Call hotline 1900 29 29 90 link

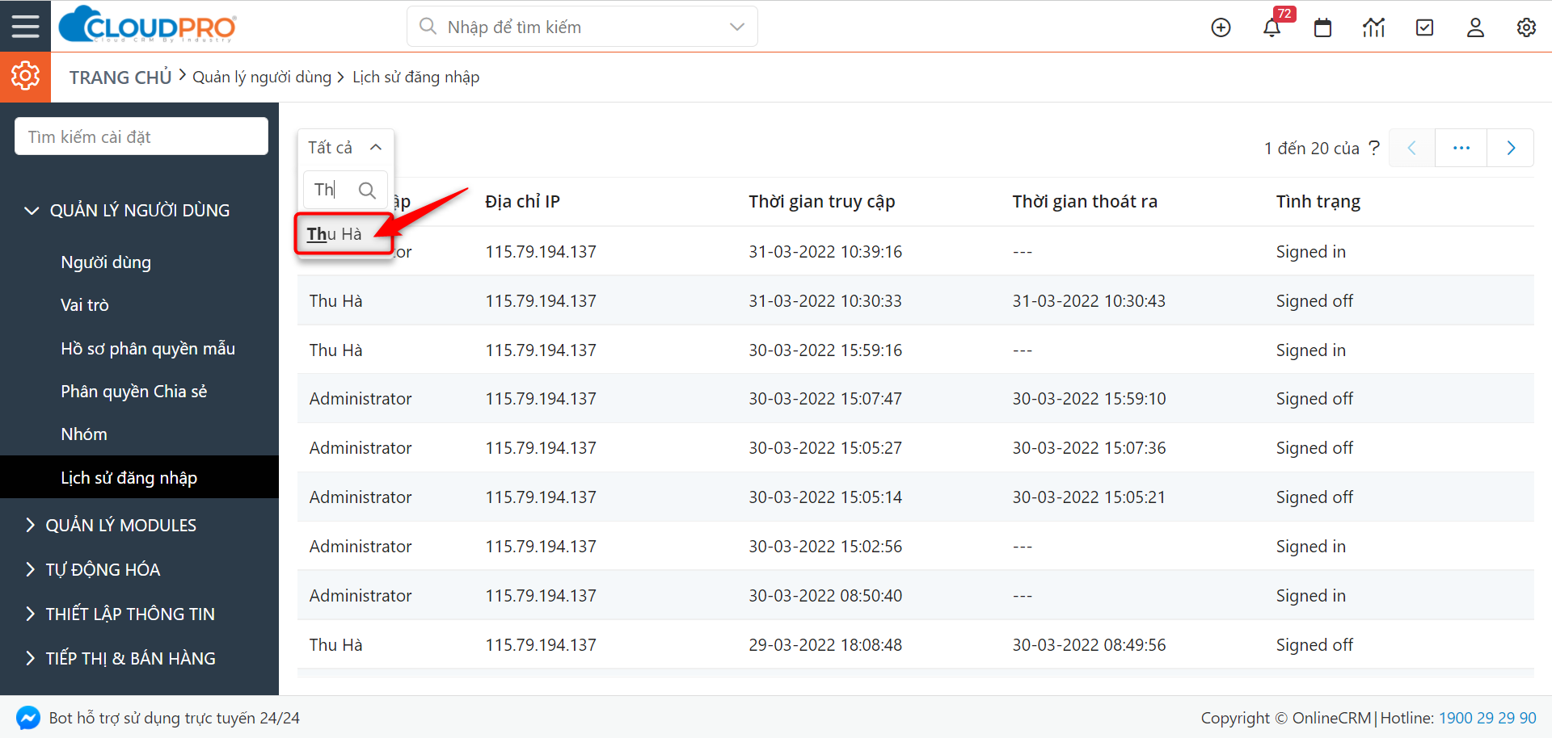[x=1487, y=718]
